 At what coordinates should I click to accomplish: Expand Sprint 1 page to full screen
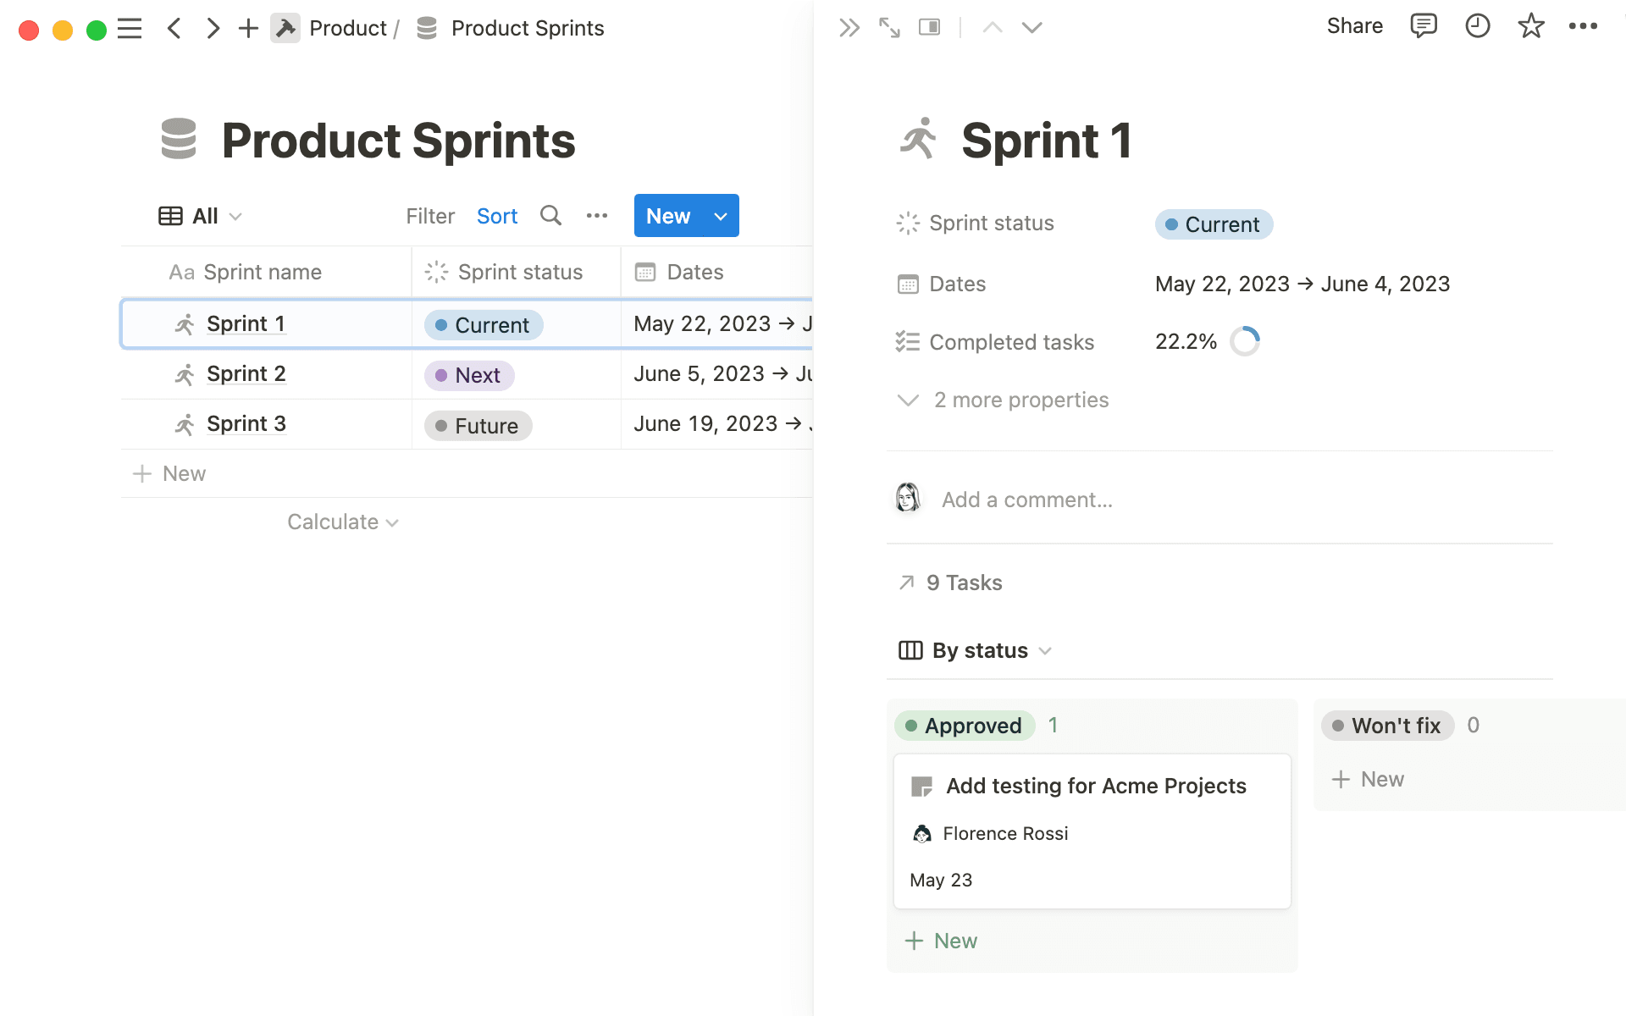888,27
